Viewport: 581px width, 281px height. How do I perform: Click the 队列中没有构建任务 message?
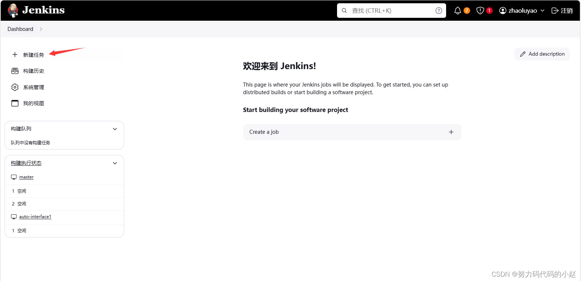point(31,142)
